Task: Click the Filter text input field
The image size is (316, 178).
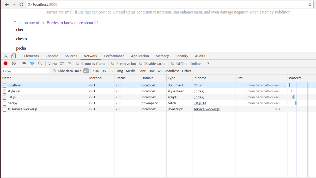Action: tap(26, 71)
